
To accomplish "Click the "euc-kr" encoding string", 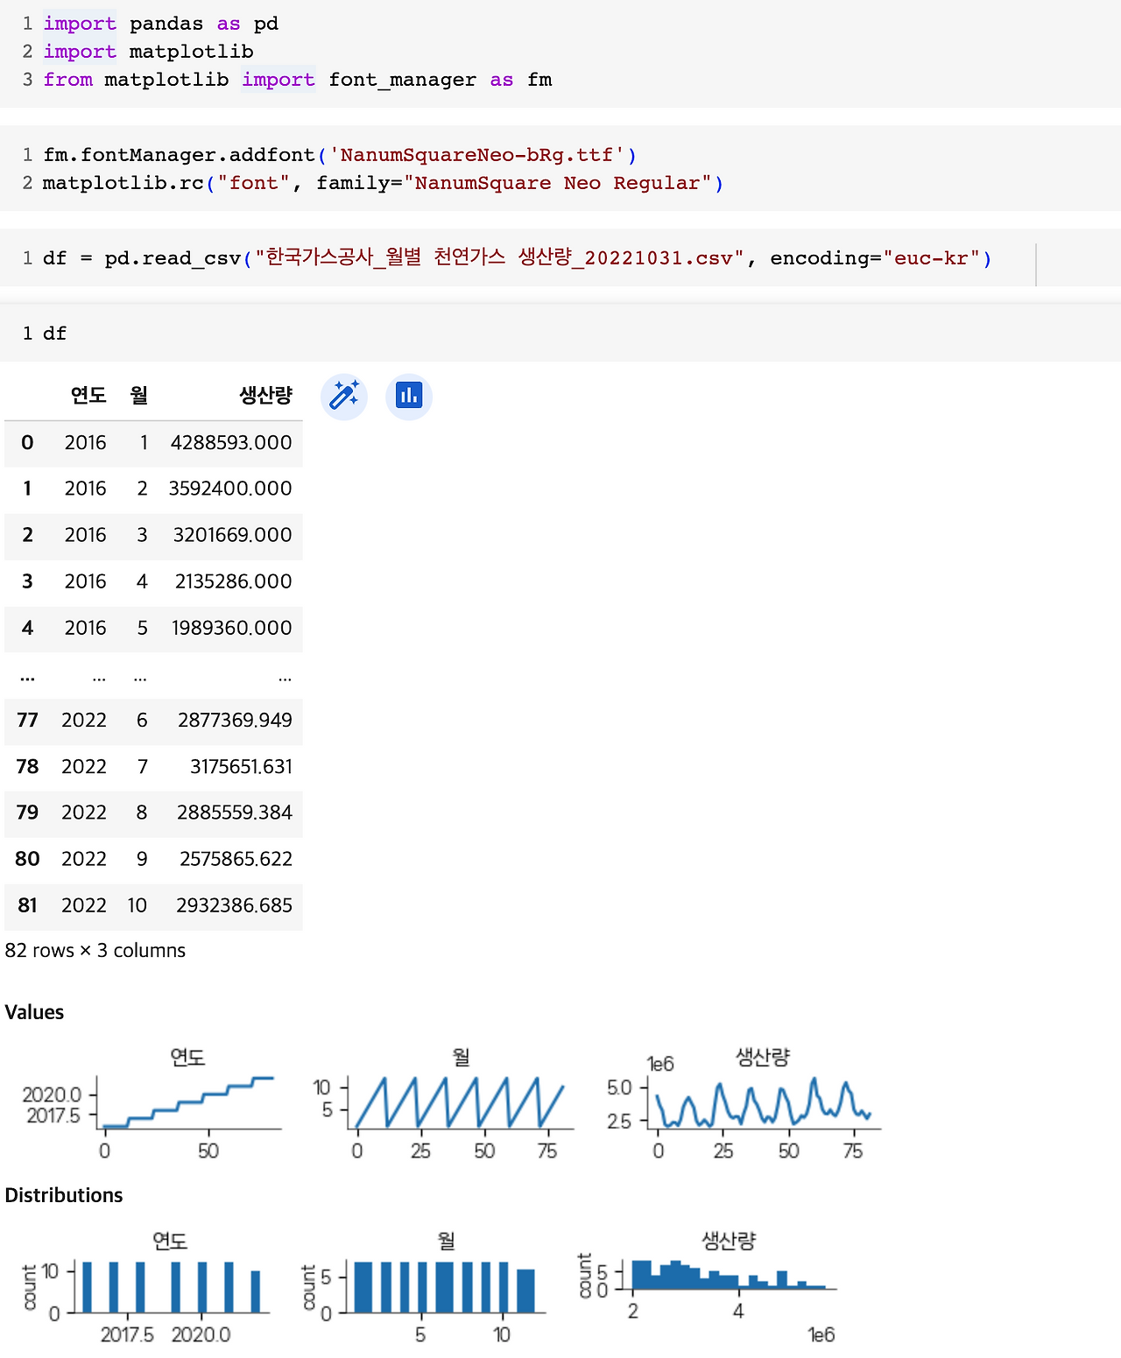I will tap(932, 258).
